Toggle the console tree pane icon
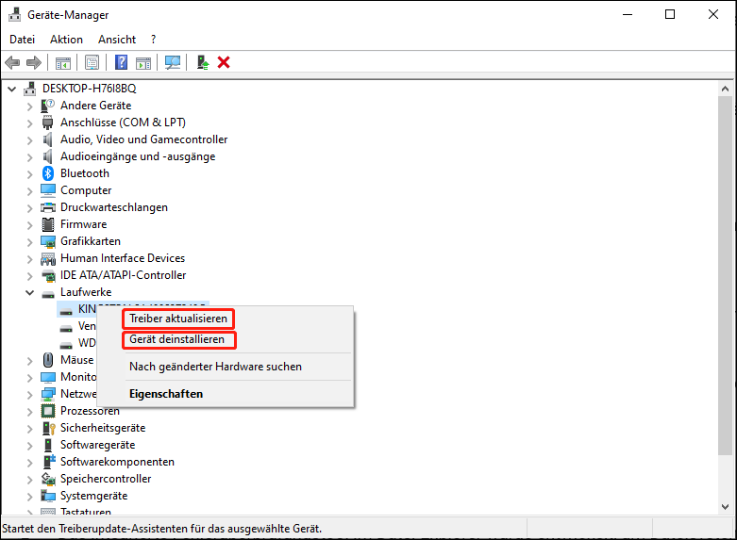Screen dimensions: 737x540 click(x=63, y=62)
